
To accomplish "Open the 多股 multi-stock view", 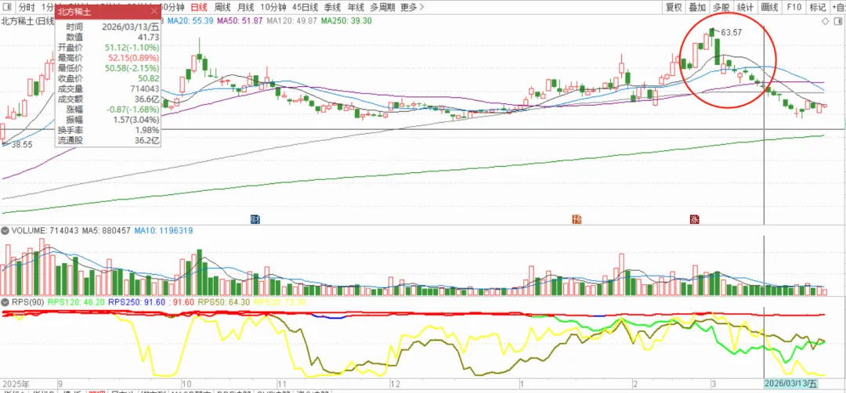I will tap(721, 7).
